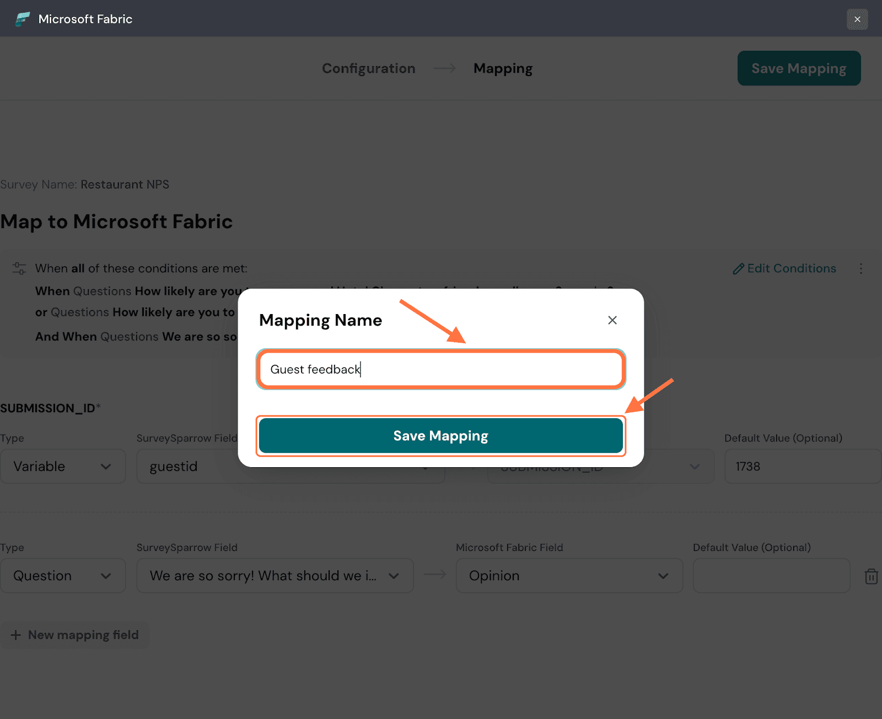Click the empty Default Value field
The height and width of the screenshot is (719, 882).
pyautogui.click(x=771, y=576)
